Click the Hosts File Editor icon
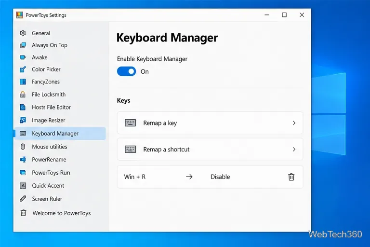Screen dimensions: 370x247 pyautogui.click(x=23, y=107)
